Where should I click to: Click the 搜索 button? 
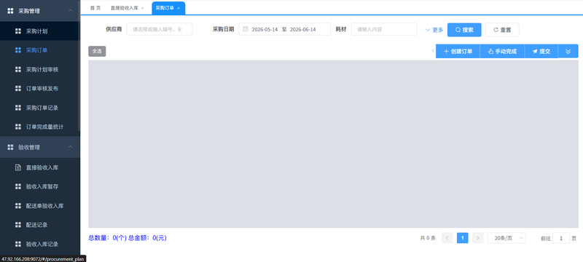[464, 30]
